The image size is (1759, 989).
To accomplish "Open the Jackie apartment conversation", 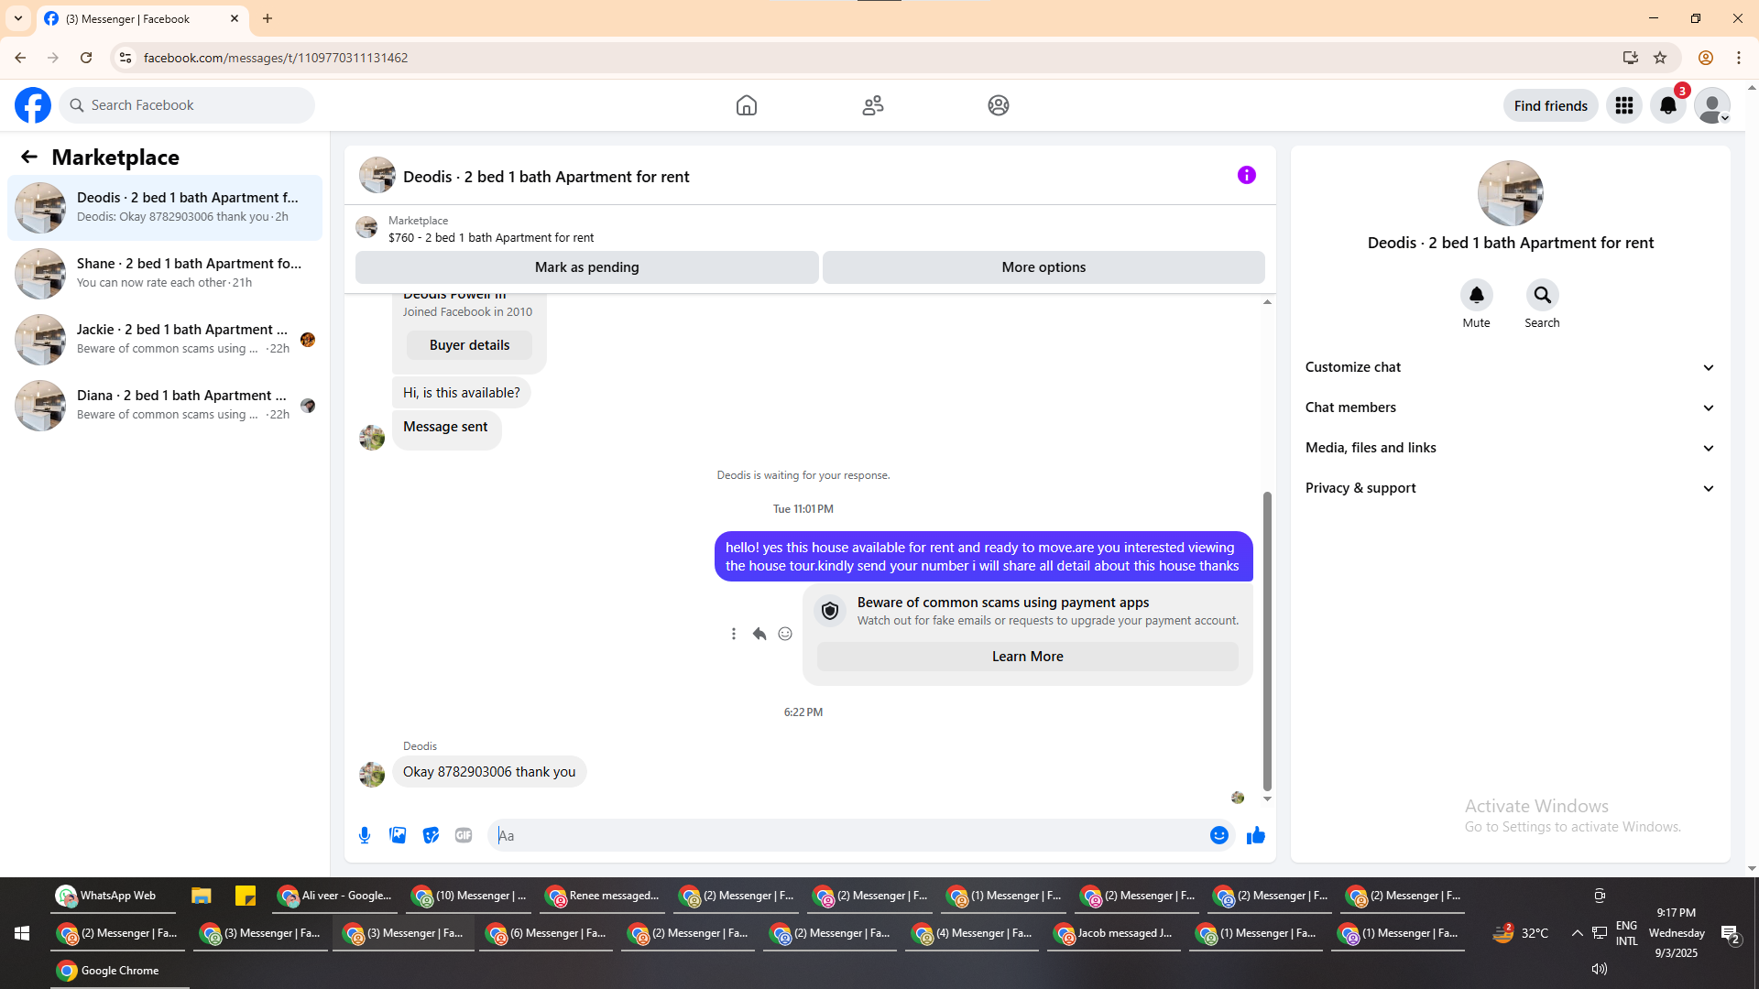I will pyautogui.click(x=165, y=340).
